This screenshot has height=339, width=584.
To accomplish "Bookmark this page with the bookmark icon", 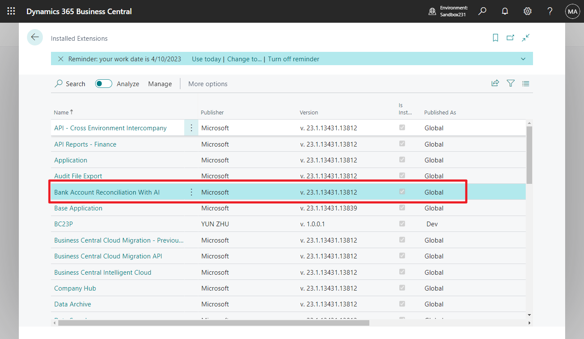I will [x=495, y=38].
